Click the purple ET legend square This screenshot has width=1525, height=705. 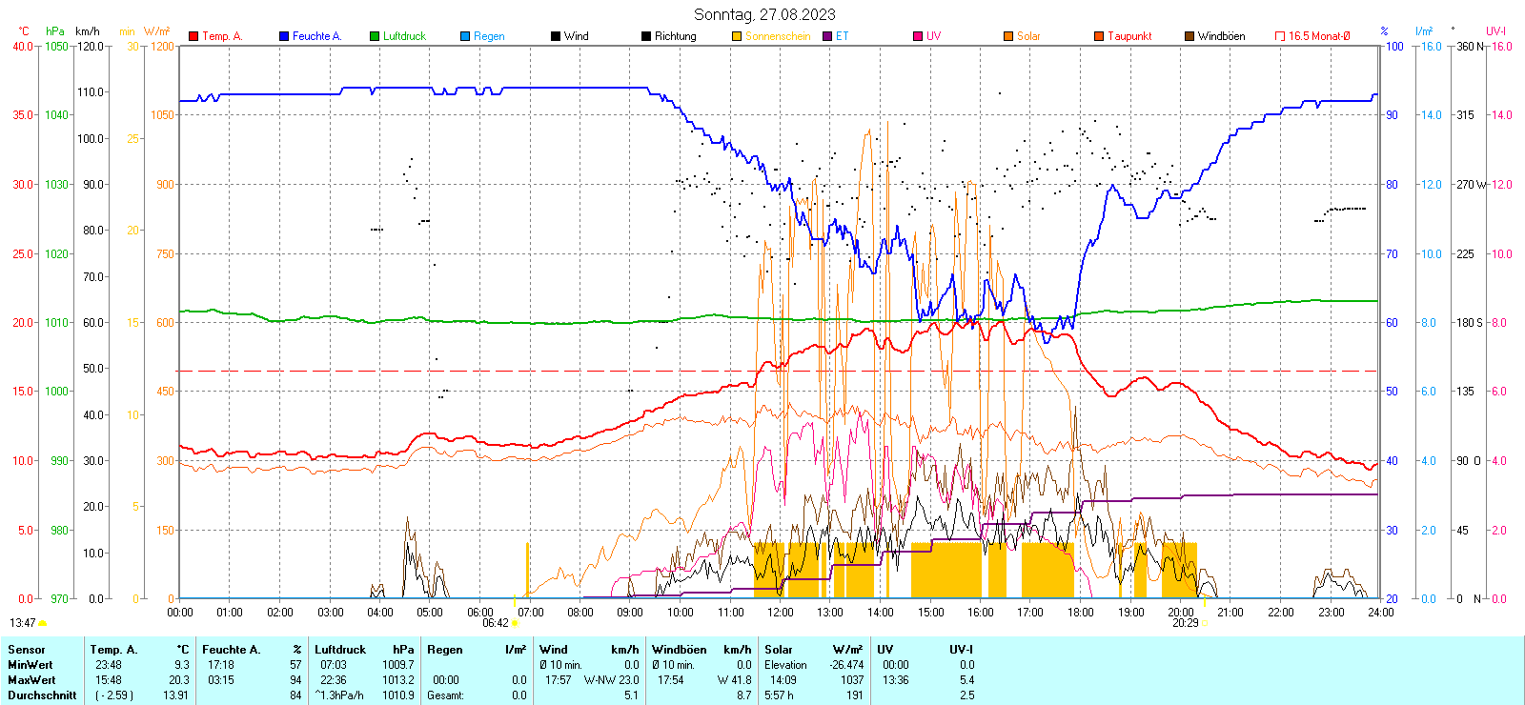[x=827, y=36]
